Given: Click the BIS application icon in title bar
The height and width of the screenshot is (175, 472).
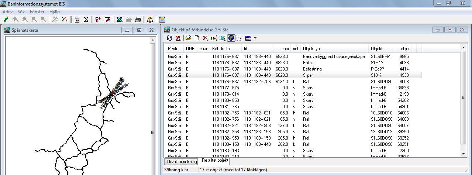Looking at the screenshot, I should [3, 3].
